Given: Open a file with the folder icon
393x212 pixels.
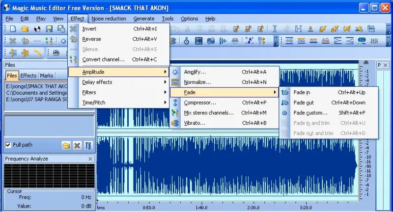Looking at the screenshot, I should tap(25, 29).
